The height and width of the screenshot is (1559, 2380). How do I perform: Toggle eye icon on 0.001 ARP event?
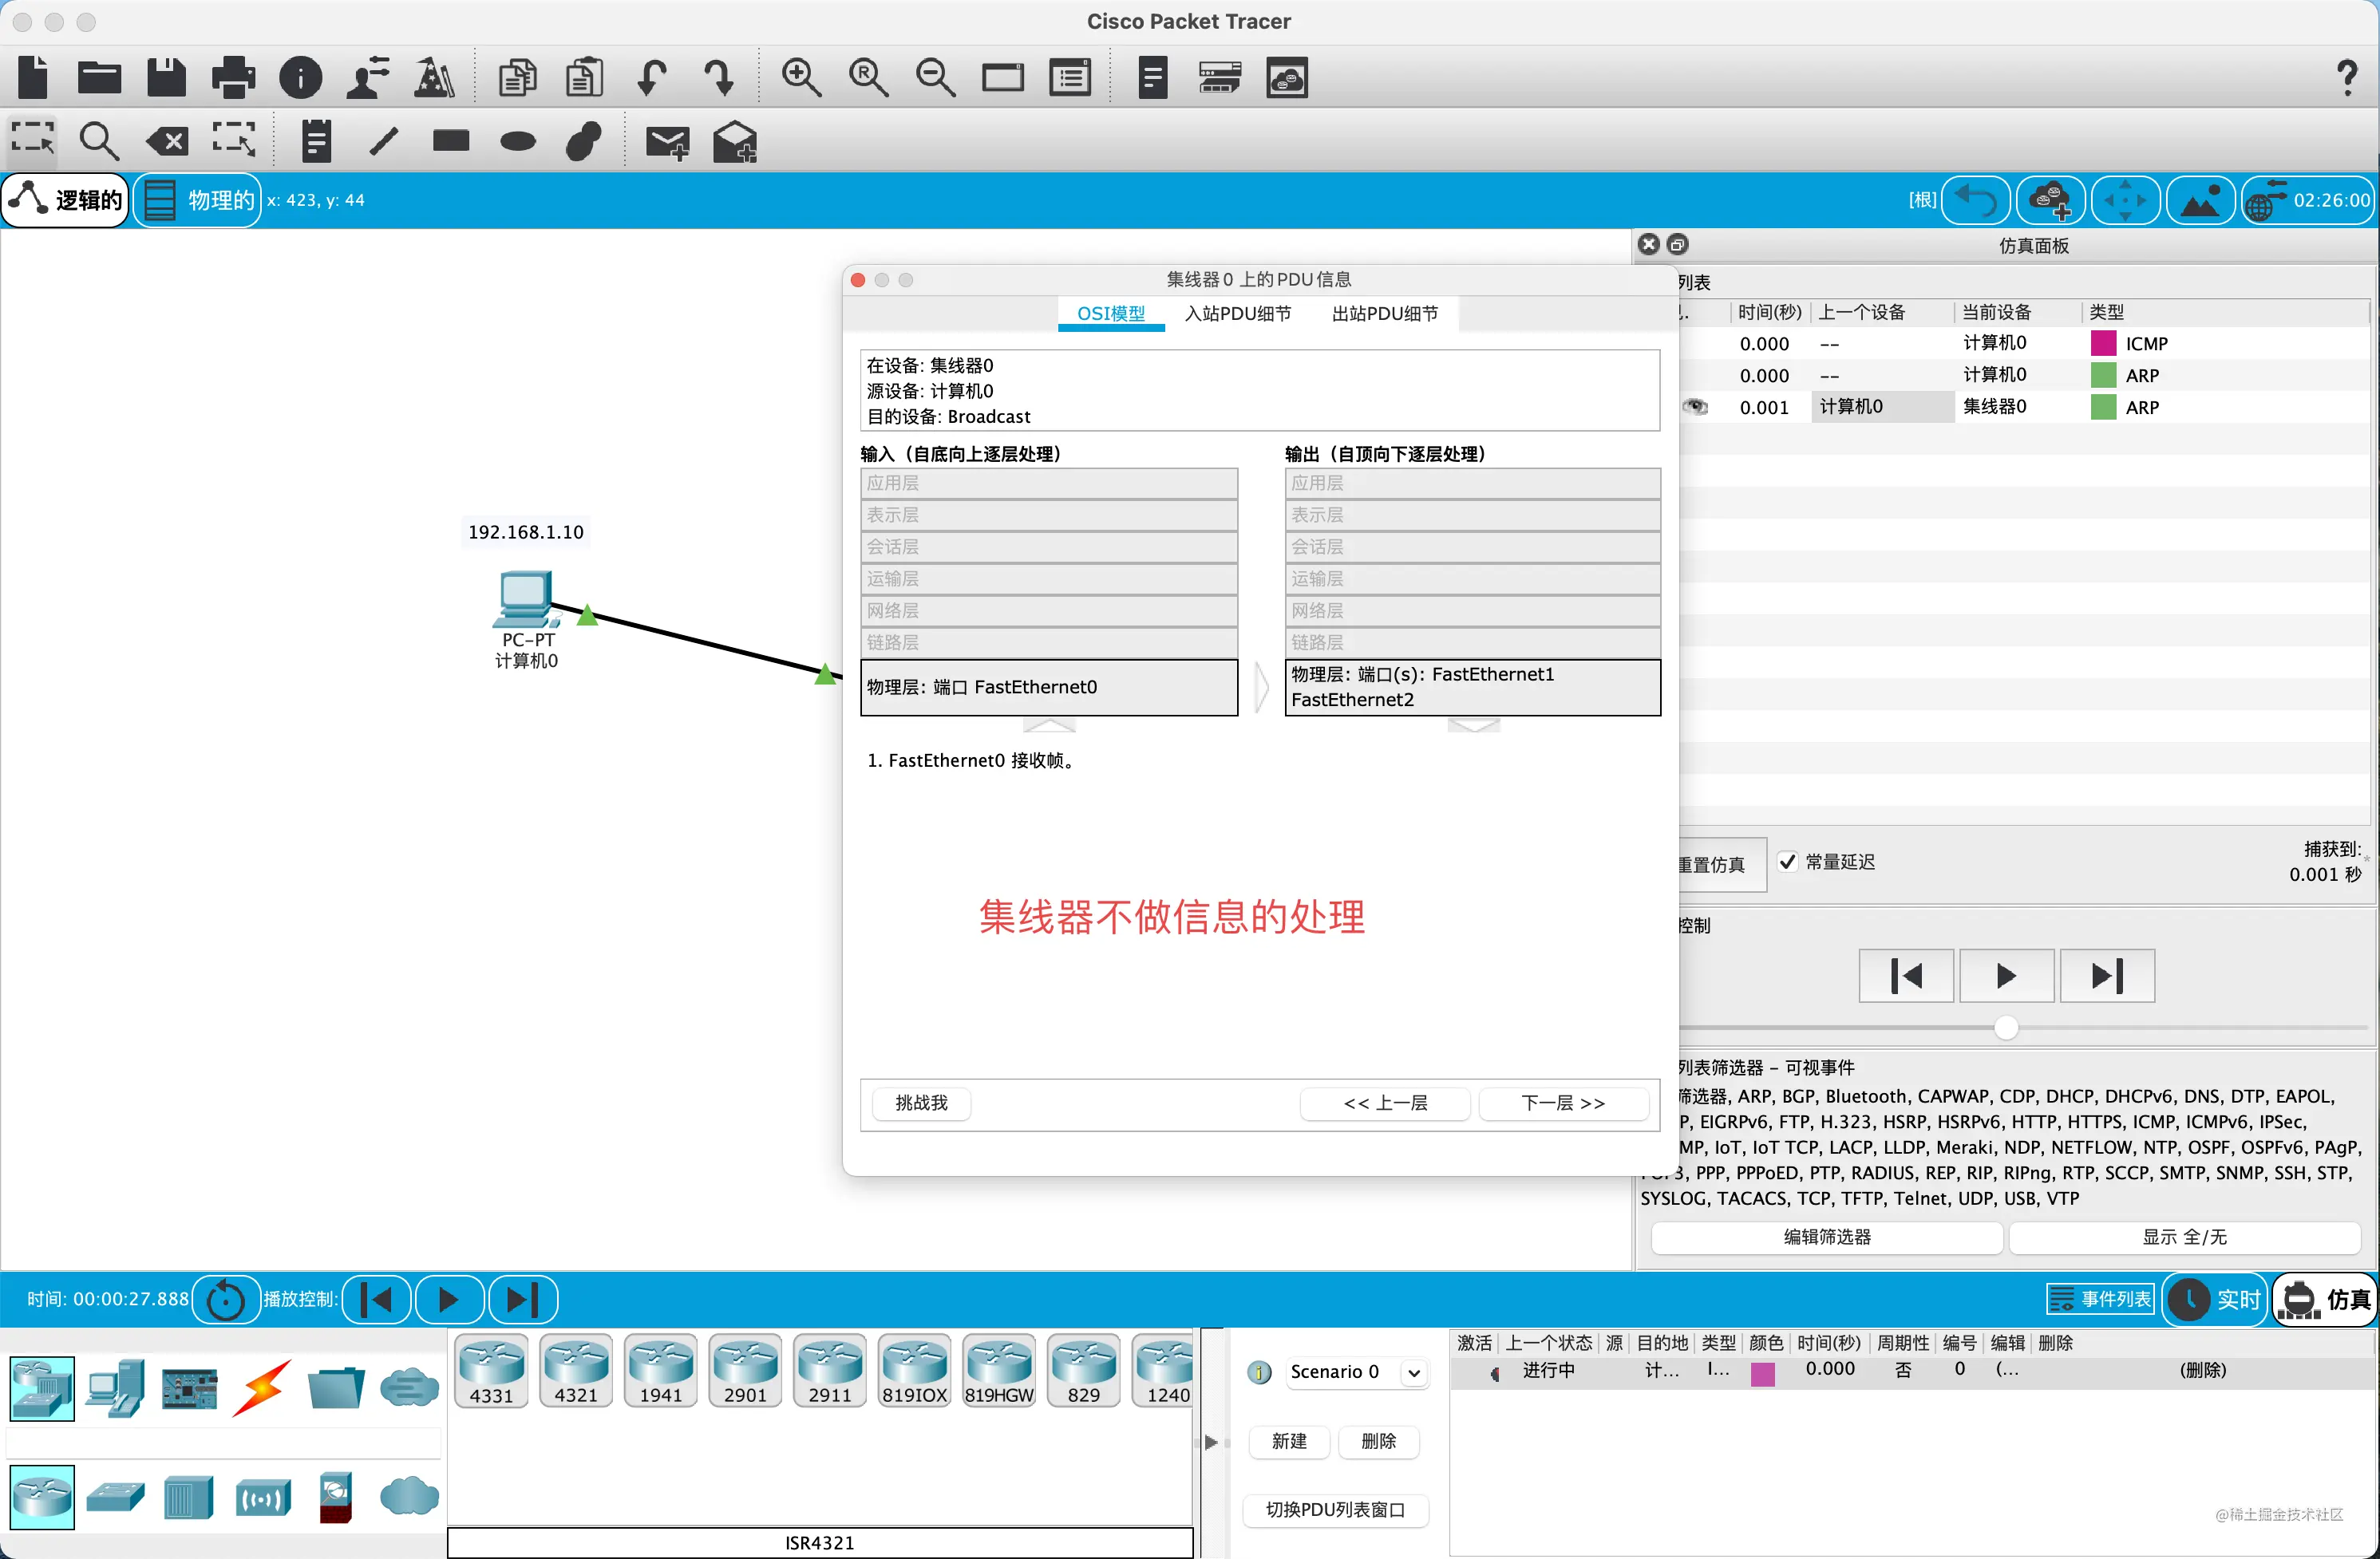(1694, 407)
